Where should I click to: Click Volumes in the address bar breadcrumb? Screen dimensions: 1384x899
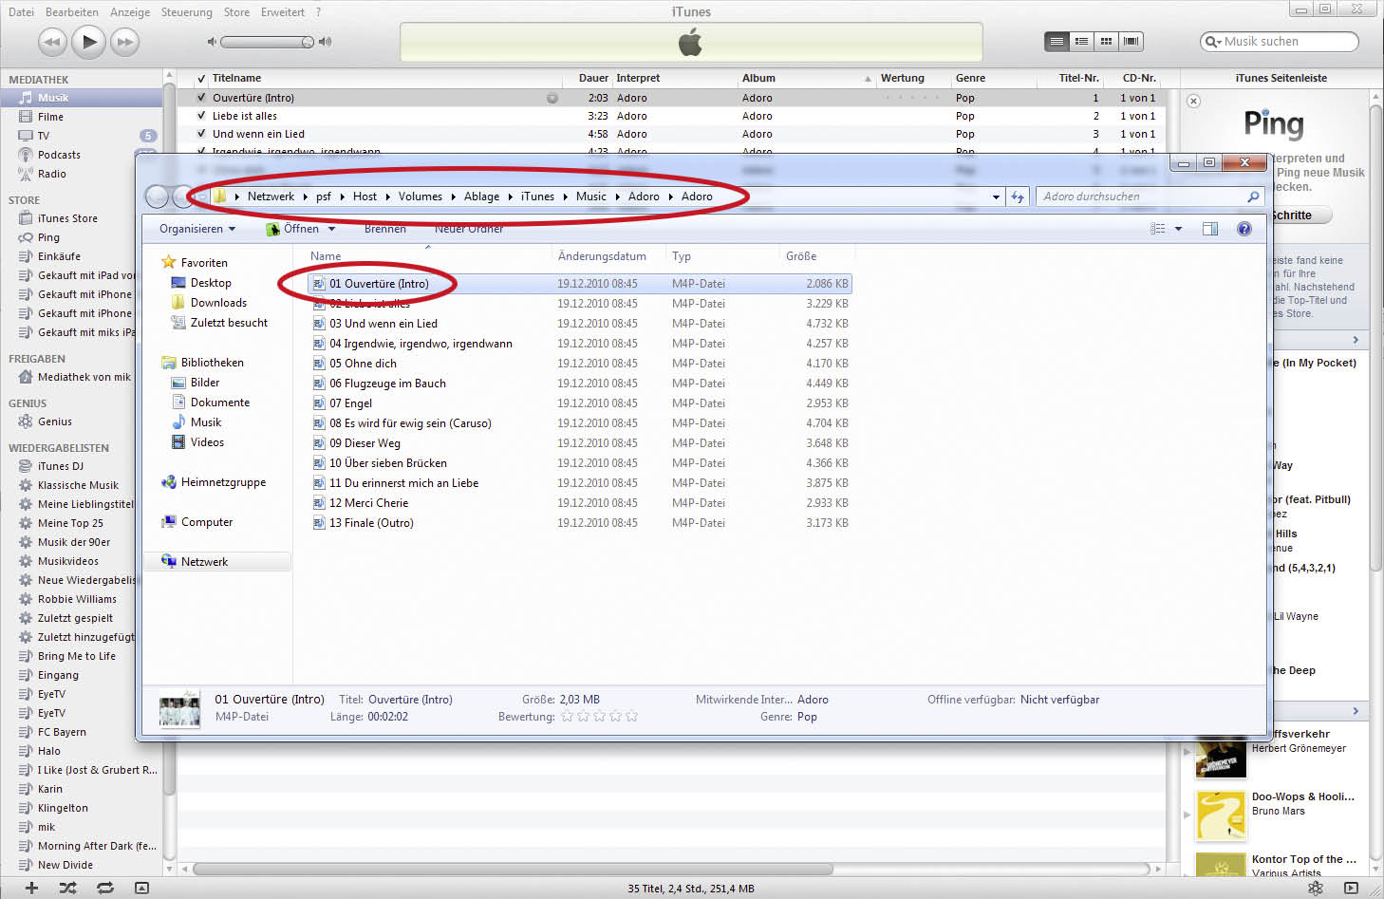coord(421,197)
